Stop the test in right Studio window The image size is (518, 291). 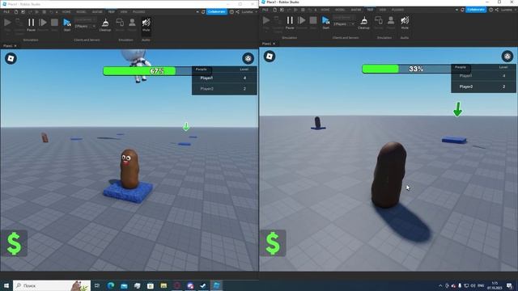[313, 23]
